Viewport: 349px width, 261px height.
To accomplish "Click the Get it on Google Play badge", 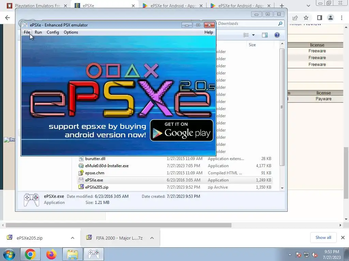I will click(182, 130).
